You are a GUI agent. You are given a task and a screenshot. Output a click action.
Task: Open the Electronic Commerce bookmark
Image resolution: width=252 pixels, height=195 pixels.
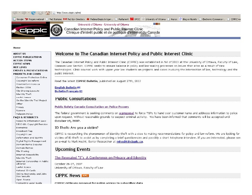coord(212,19)
